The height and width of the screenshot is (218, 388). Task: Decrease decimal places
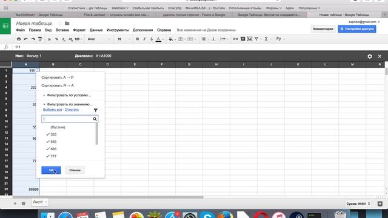64,39
